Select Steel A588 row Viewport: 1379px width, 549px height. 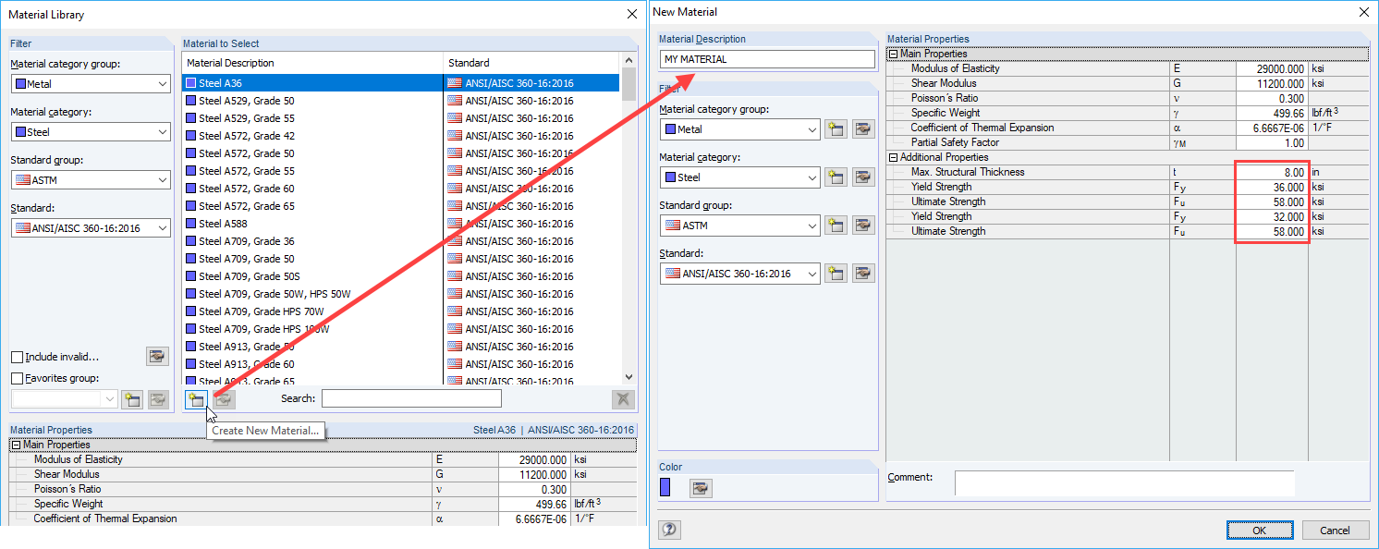(400, 224)
